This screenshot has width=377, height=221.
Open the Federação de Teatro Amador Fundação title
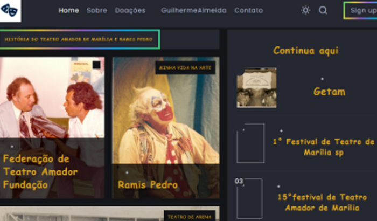(40, 171)
